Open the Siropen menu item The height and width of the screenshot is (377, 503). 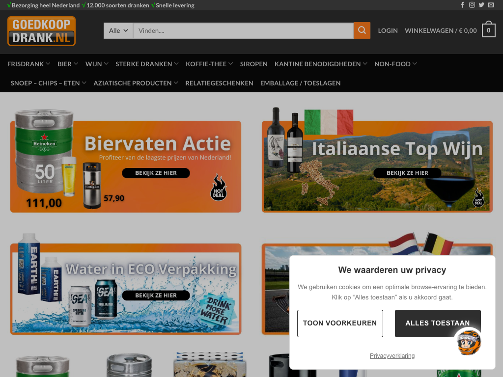point(253,64)
